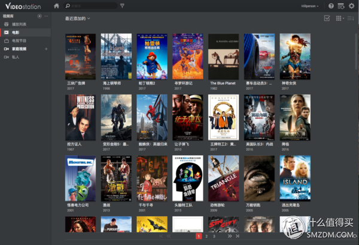
Task: Add a new library with plus icon
Action: point(39,16)
